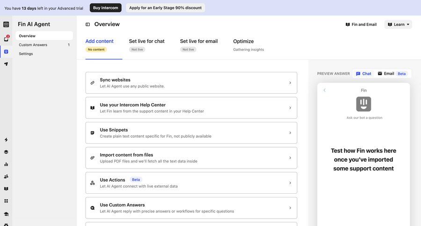Click the link icon on Sync websites
Screen dimensions: 421x226
92,83
